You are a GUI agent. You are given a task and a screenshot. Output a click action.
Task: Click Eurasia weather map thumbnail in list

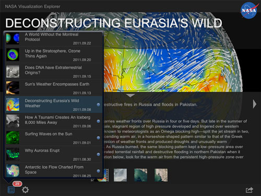(13, 105)
